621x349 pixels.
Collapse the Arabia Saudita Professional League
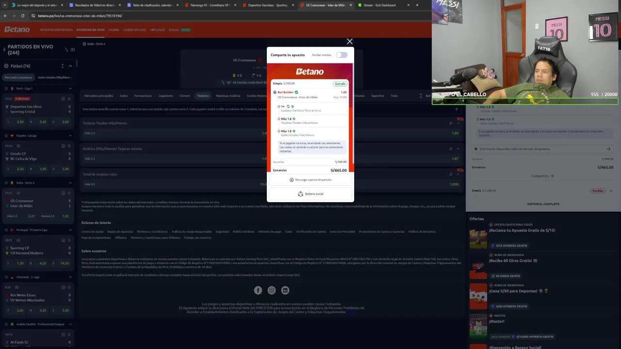pos(70,324)
